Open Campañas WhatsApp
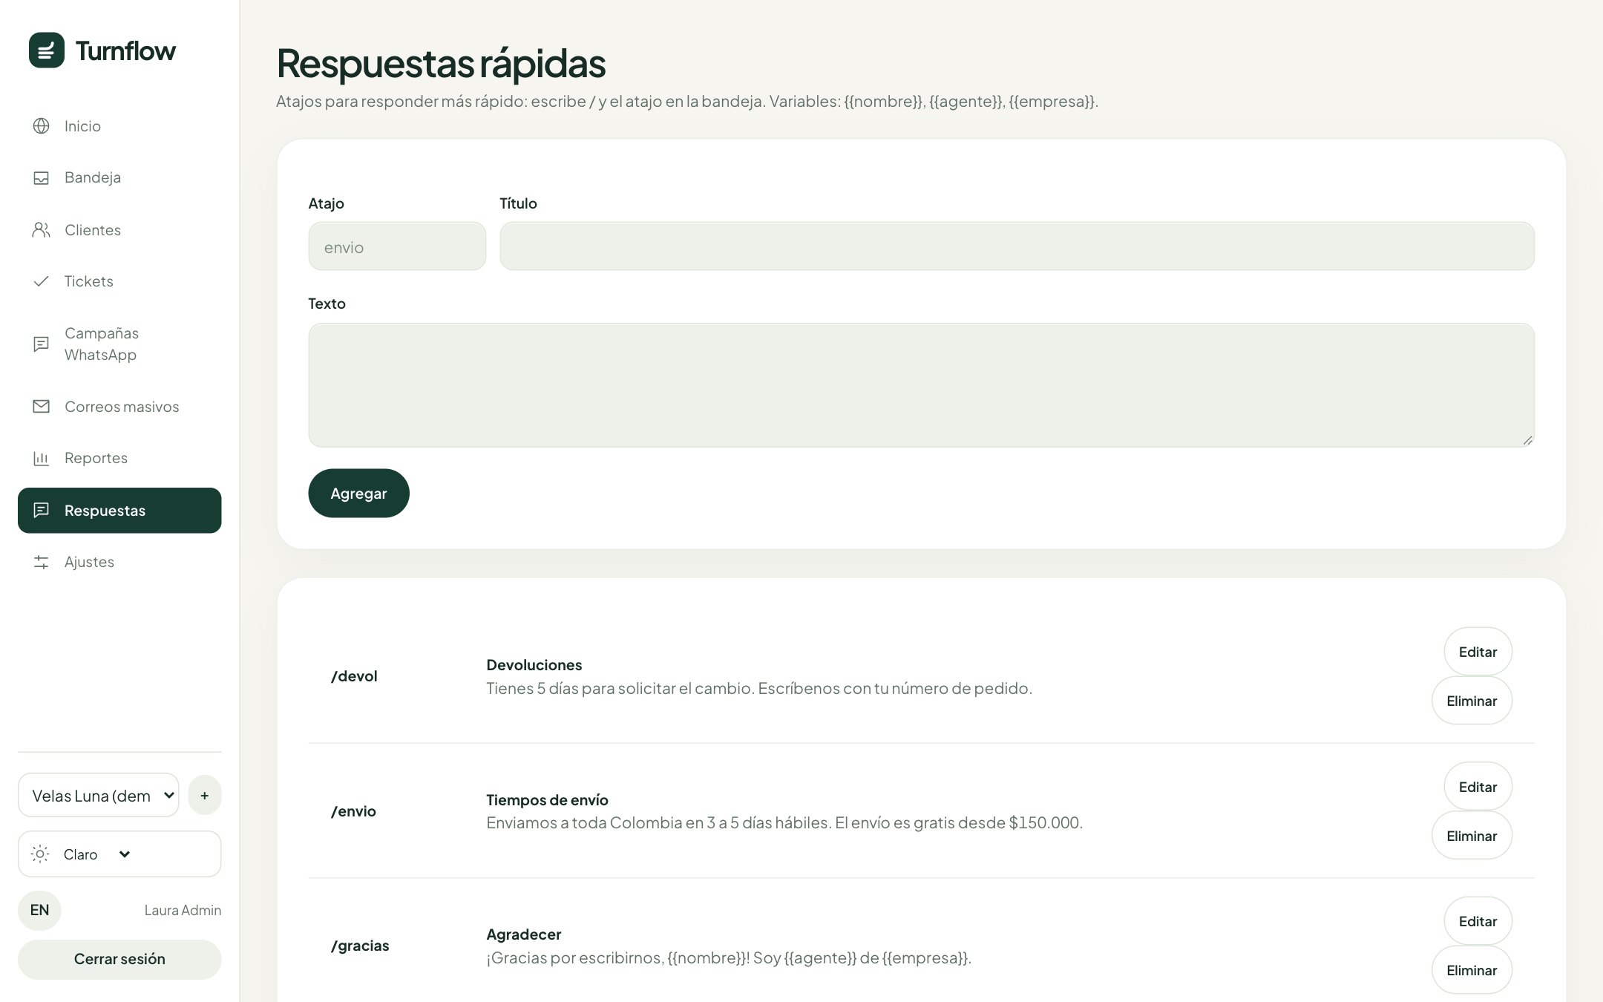The image size is (1603, 1002). (119, 344)
